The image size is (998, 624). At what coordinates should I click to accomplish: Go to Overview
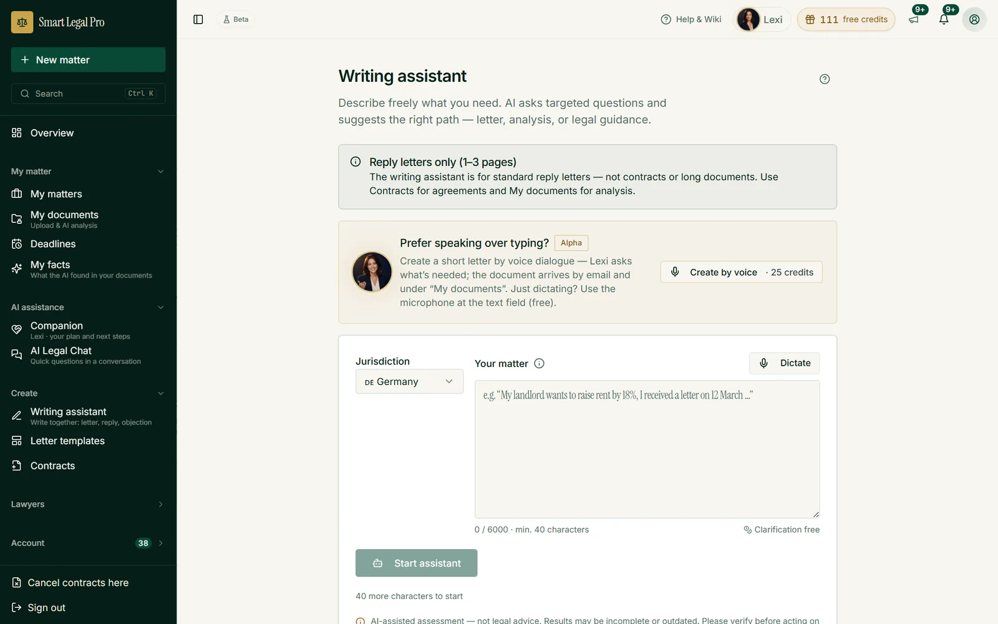(88, 133)
